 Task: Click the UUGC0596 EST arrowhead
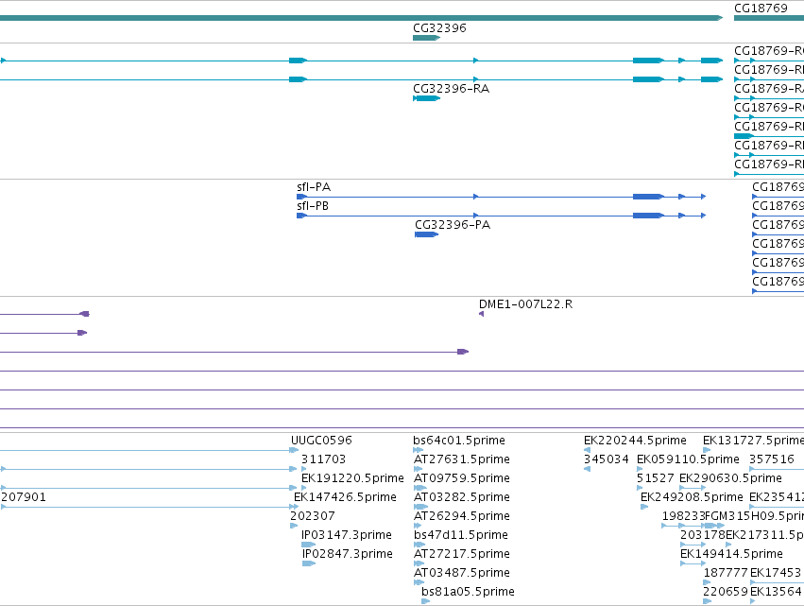click(x=294, y=450)
